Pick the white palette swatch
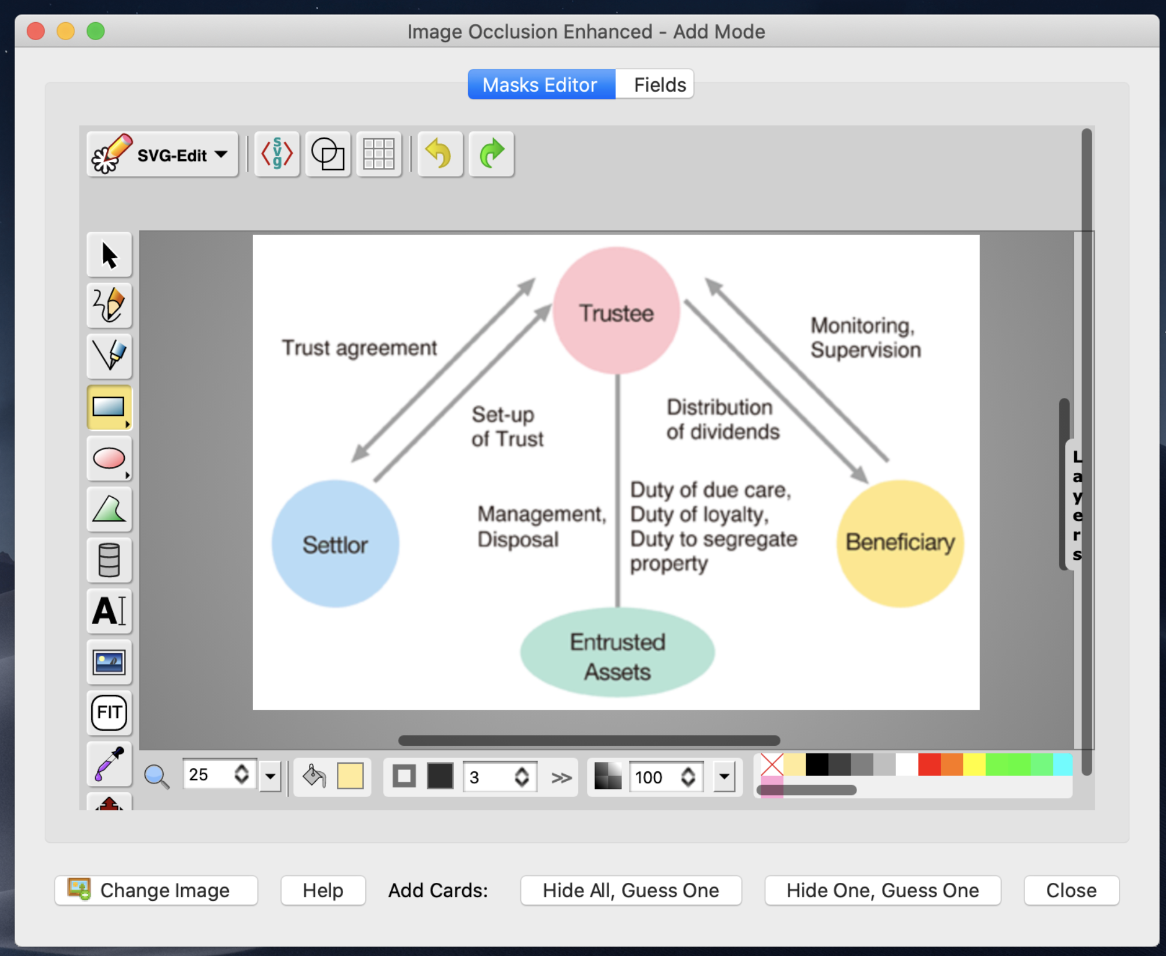1166x956 pixels. 906,764
